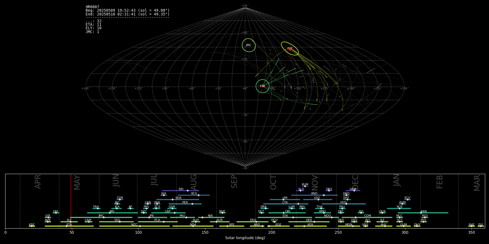Click the -90° label at the map's south pole
Screen dimensions: 489x244
245,168
